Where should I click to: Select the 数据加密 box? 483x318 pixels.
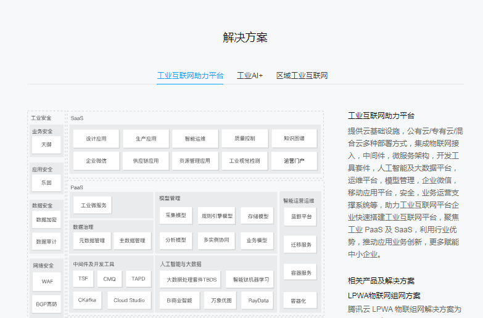46,219
